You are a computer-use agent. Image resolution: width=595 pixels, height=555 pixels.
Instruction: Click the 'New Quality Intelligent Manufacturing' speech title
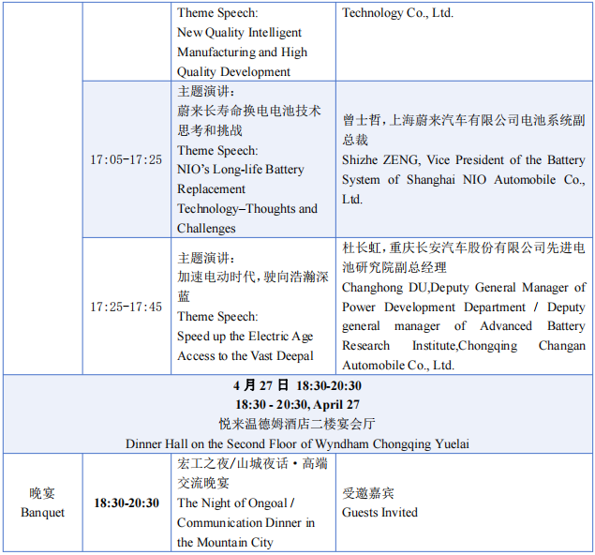point(242,42)
